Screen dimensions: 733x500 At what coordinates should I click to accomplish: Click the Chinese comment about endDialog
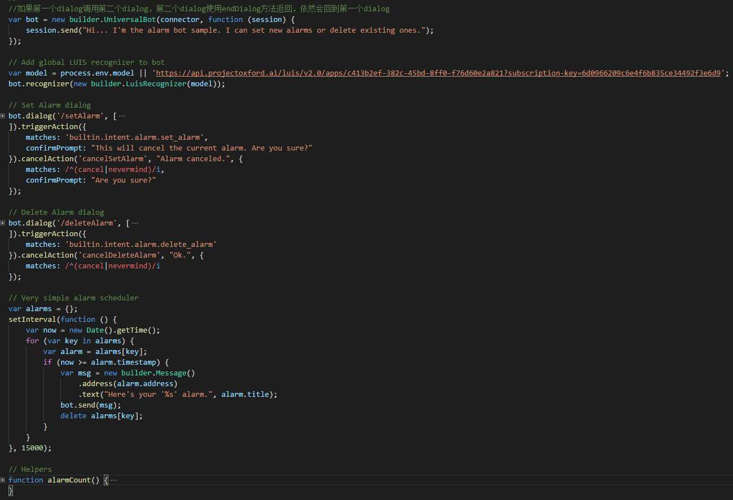coord(199,9)
